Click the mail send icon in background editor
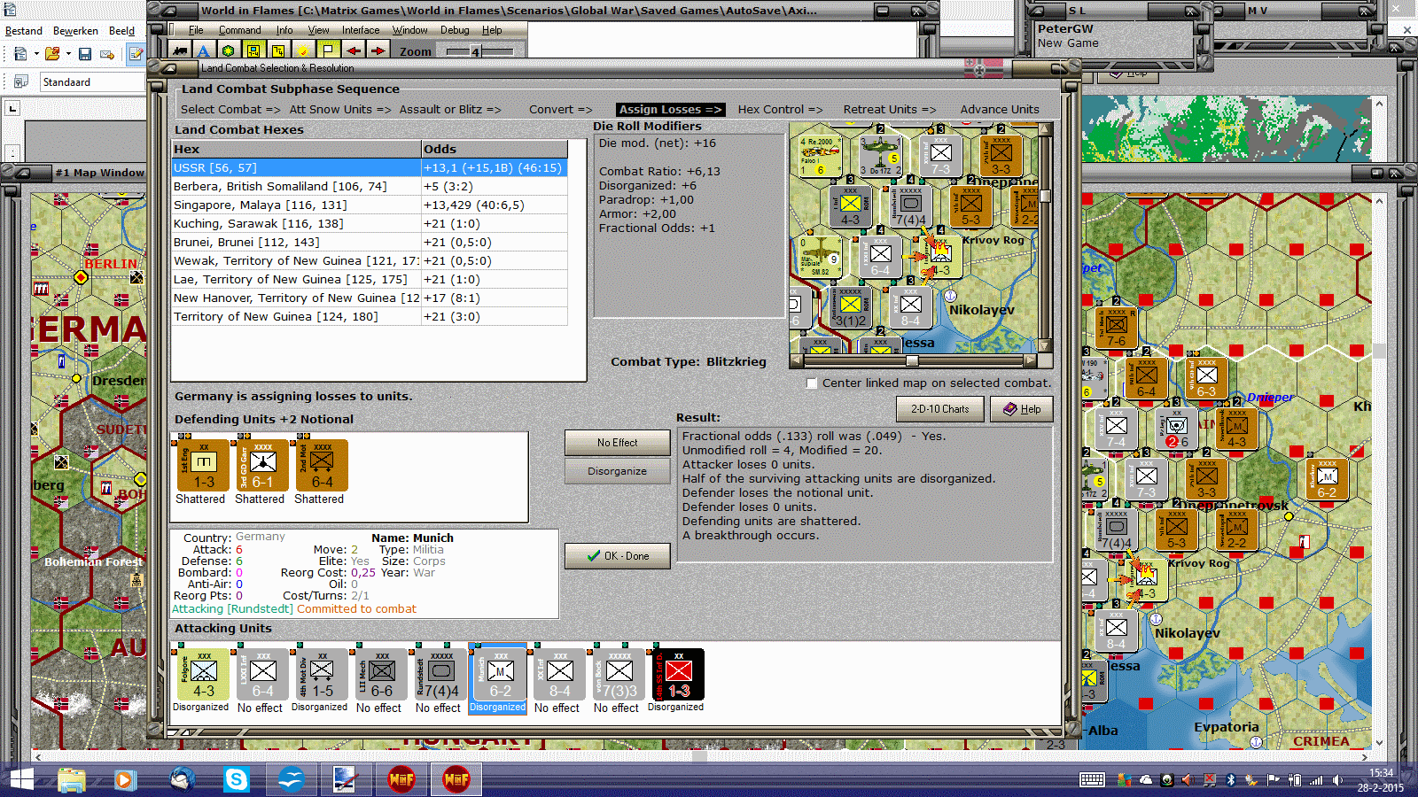The height and width of the screenshot is (797, 1418). (107, 54)
